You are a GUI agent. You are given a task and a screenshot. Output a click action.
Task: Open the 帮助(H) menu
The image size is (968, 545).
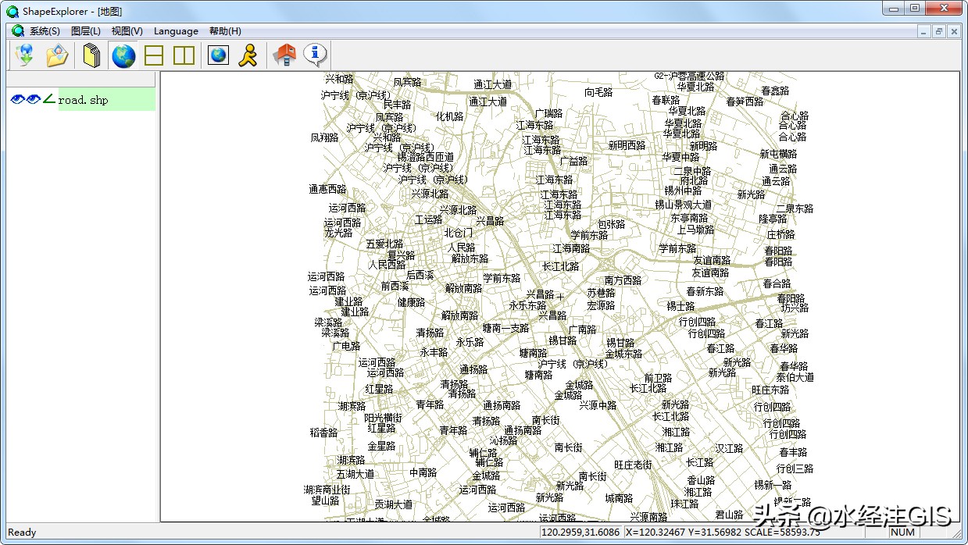pyautogui.click(x=223, y=30)
